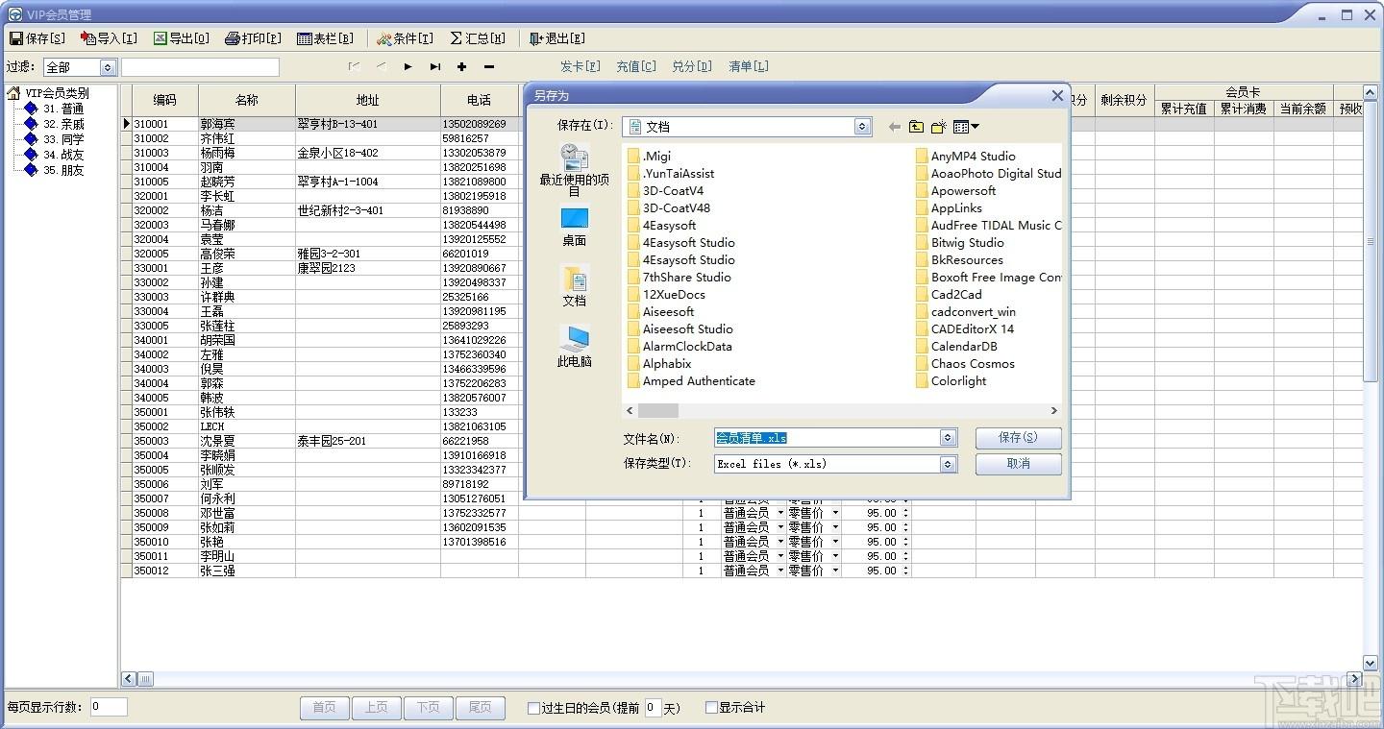Open the 保存在 文档 location dropdown
Screen dimensions: 1384x729
(862, 127)
